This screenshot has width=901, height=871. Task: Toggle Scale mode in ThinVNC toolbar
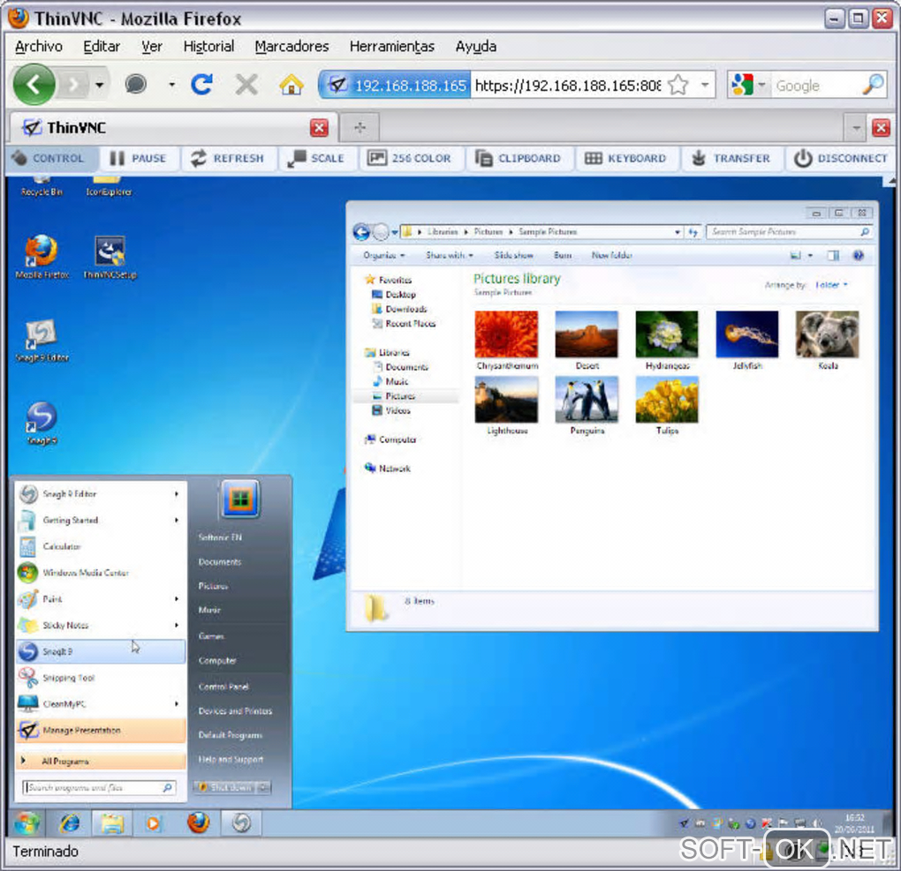(316, 159)
